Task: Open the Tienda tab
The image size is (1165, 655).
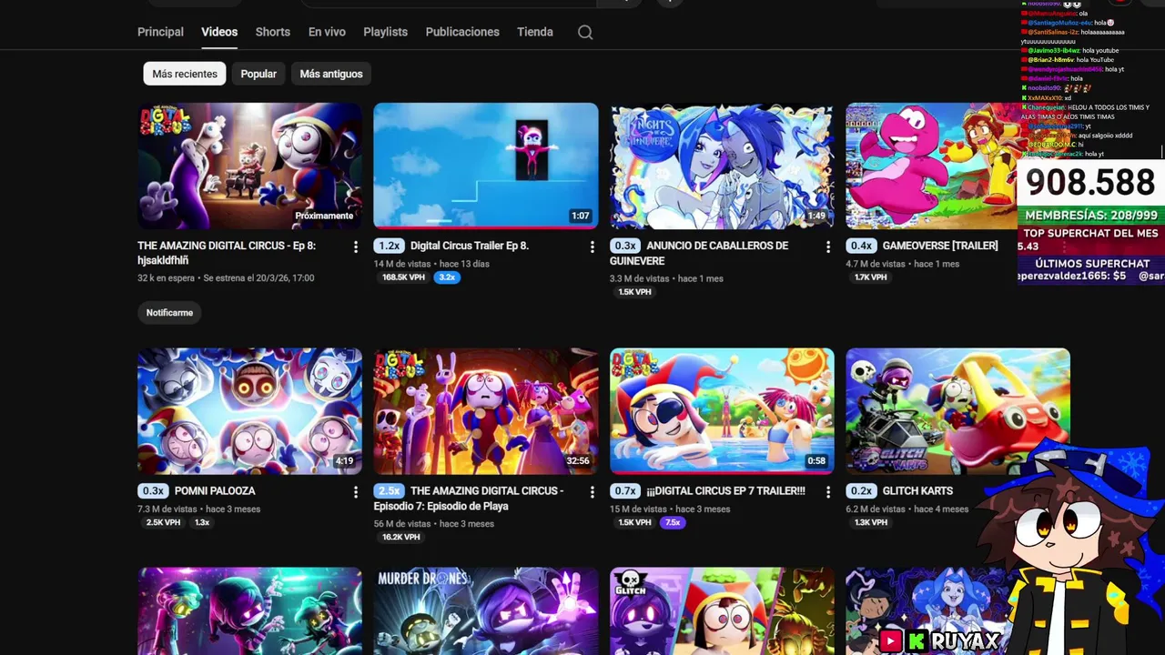Action: click(x=535, y=32)
